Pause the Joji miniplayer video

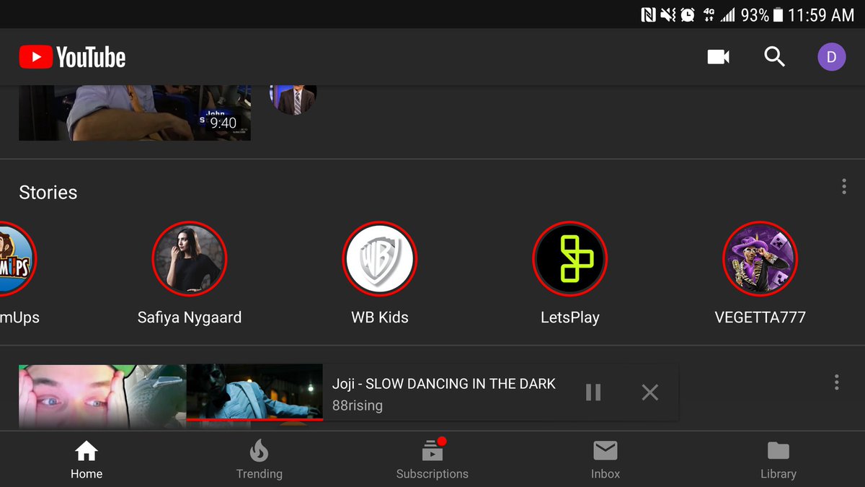[593, 392]
